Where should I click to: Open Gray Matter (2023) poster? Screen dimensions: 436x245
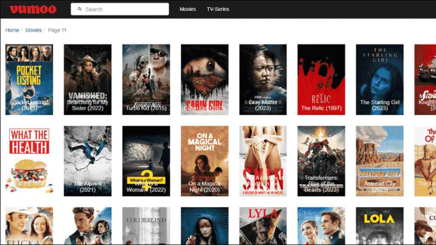(263, 80)
